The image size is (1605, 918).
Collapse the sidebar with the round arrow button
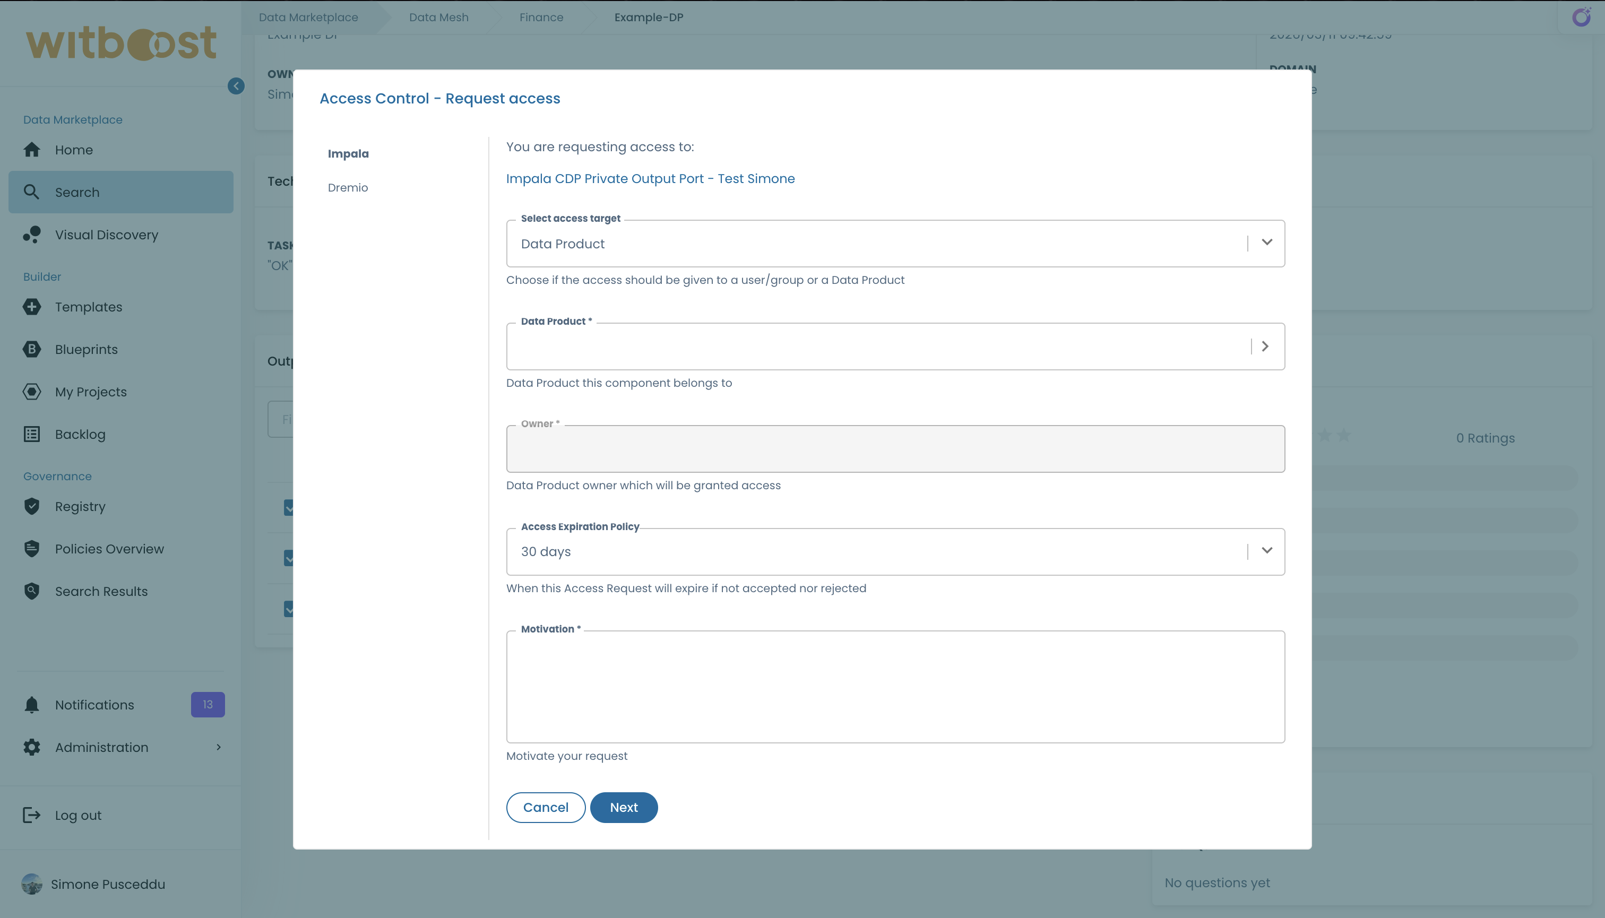(x=236, y=86)
